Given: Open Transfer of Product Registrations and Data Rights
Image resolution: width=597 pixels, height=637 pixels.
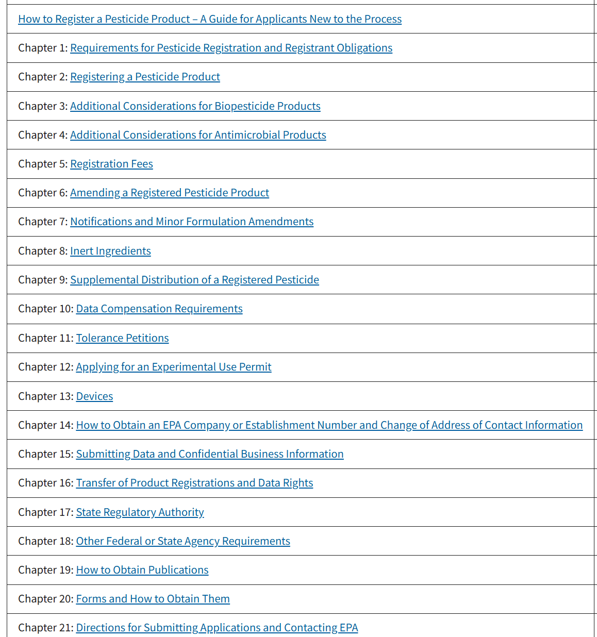Looking at the screenshot, I should click(x=194, y=483).
